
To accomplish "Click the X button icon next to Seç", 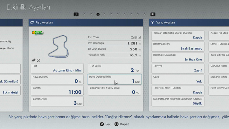I will point(102,124).
